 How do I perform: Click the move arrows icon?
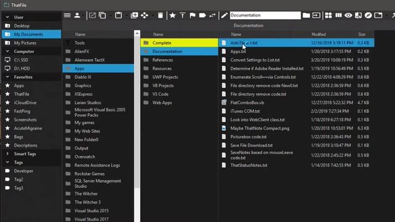pyautogui.click(x=144, y=15)
